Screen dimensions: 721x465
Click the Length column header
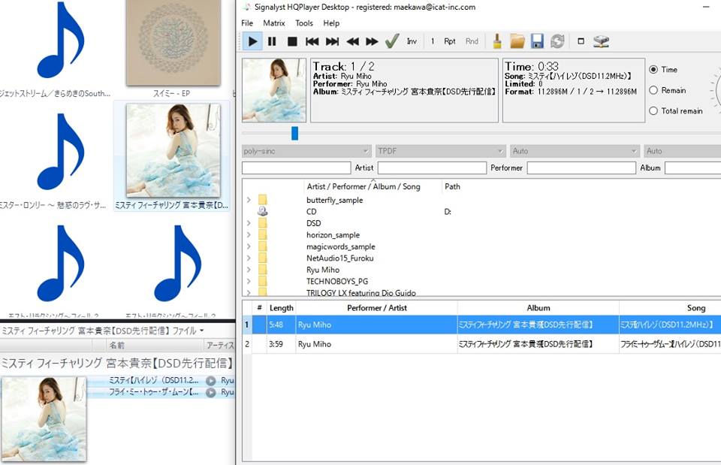tap(281, 308)
